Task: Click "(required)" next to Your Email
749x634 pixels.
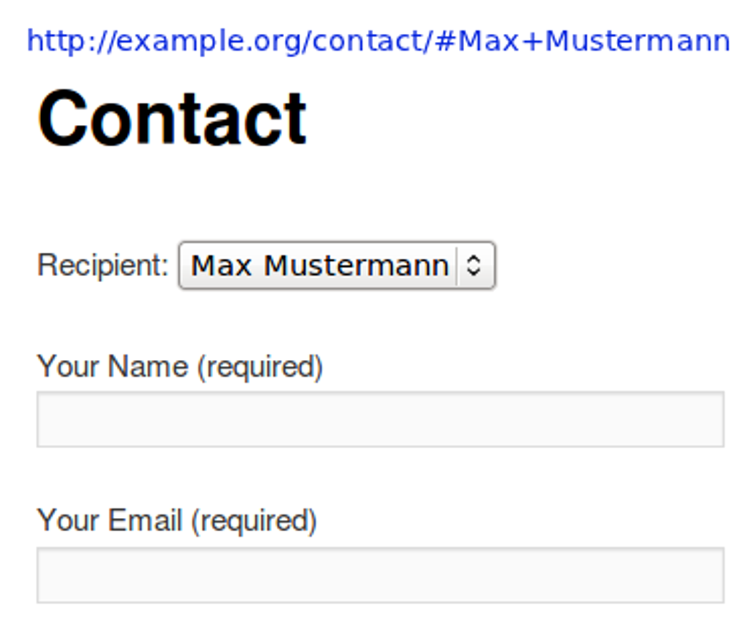Action: click(253, 521)
